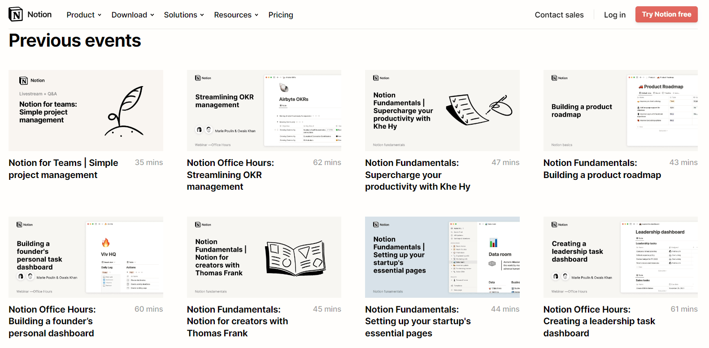Viewport: 709px width, 348px height.
Task: Click the small Notion logo on the Thomas Frank card
Action: [198, 225]
